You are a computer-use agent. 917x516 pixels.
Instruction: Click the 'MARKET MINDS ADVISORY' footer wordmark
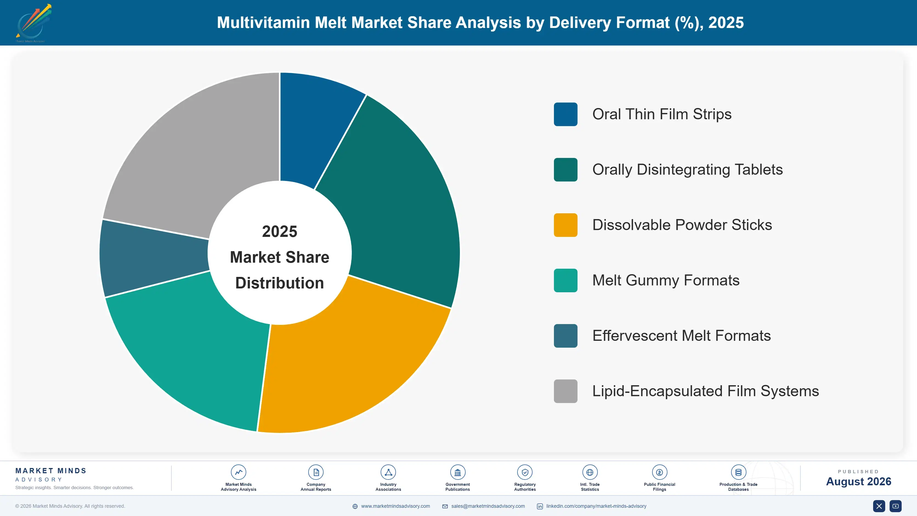click(51, 475)
